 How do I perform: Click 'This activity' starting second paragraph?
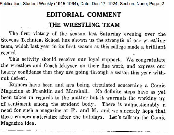click(24, 59)
